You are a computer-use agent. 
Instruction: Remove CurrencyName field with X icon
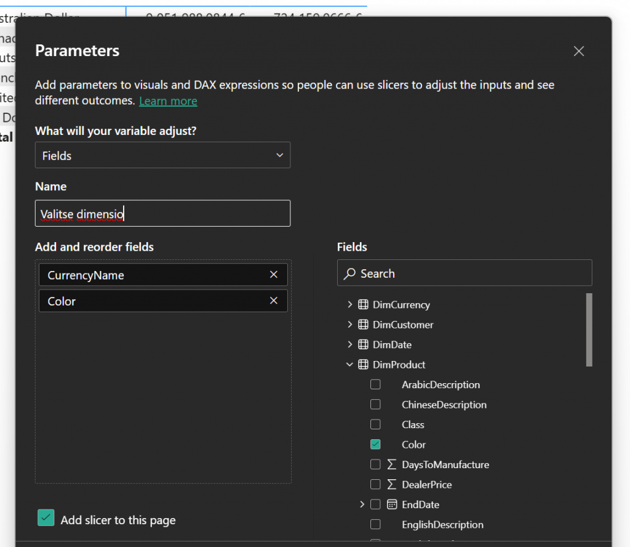coord(274,275)
